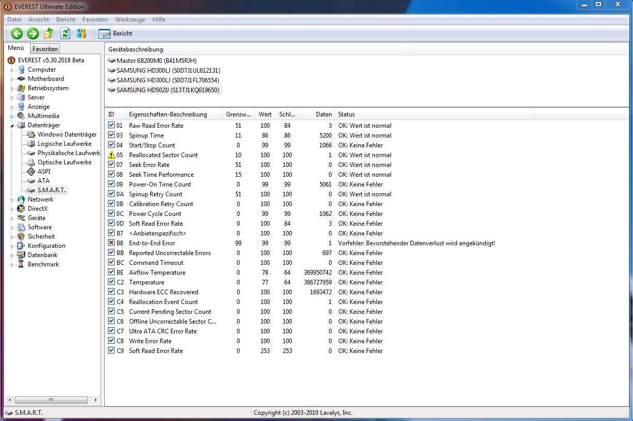Toggle checkbox for Hardware ECC Recovered row
Image resolution: width=633 pixels, height=421 pixels.
pos(111,292)
